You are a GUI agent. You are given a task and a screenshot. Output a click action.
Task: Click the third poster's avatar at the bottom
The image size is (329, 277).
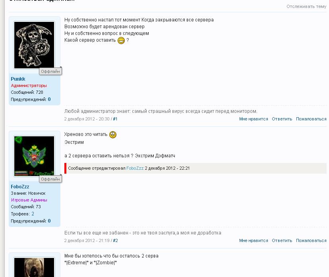tap(34, 267)
